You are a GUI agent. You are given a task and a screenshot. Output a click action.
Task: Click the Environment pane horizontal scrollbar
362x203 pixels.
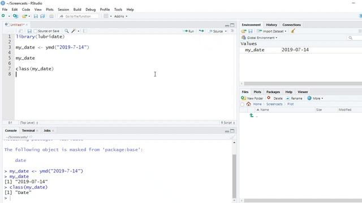pos(303,83)
